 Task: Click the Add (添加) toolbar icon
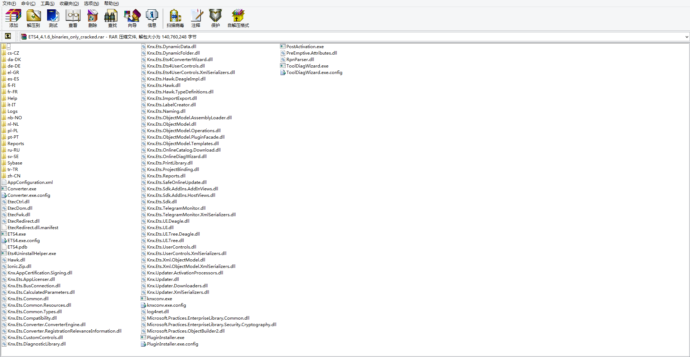point(14,18)
